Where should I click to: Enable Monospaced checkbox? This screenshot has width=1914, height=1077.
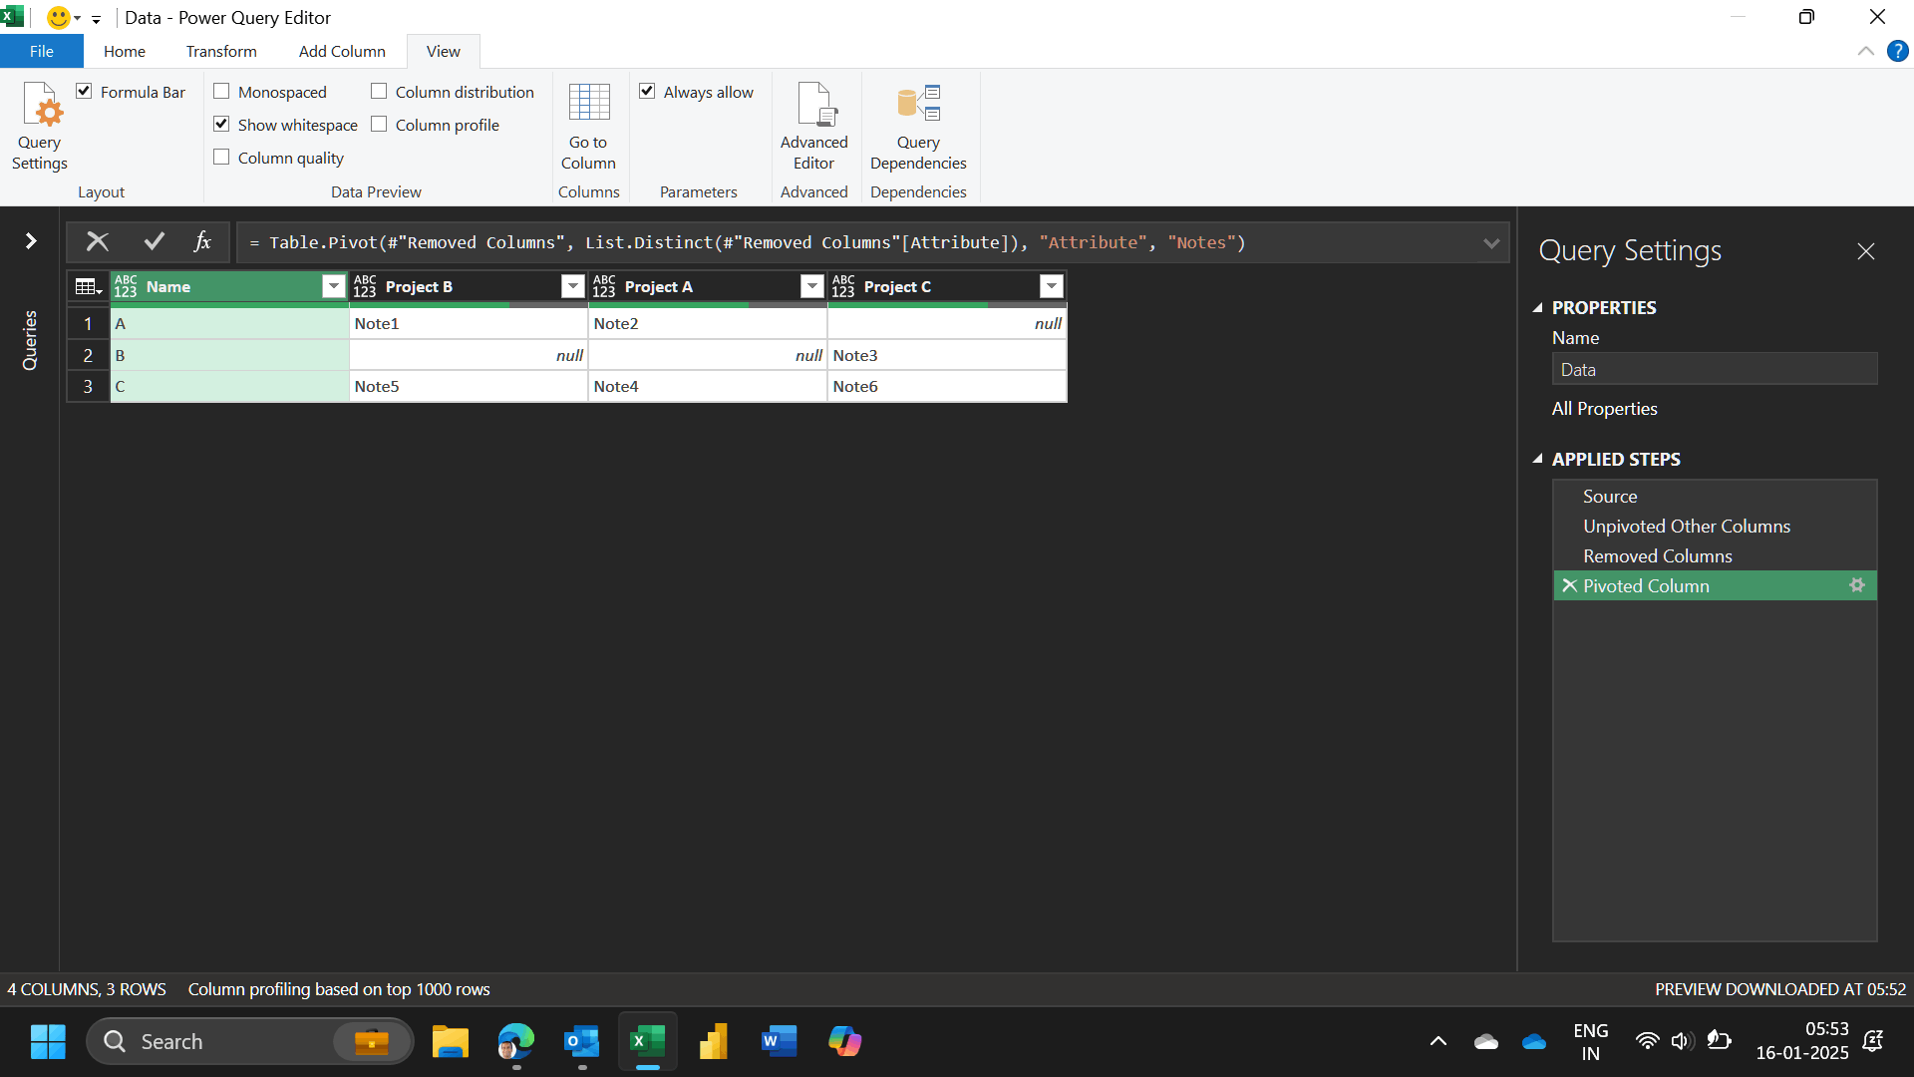pos(222,92)
